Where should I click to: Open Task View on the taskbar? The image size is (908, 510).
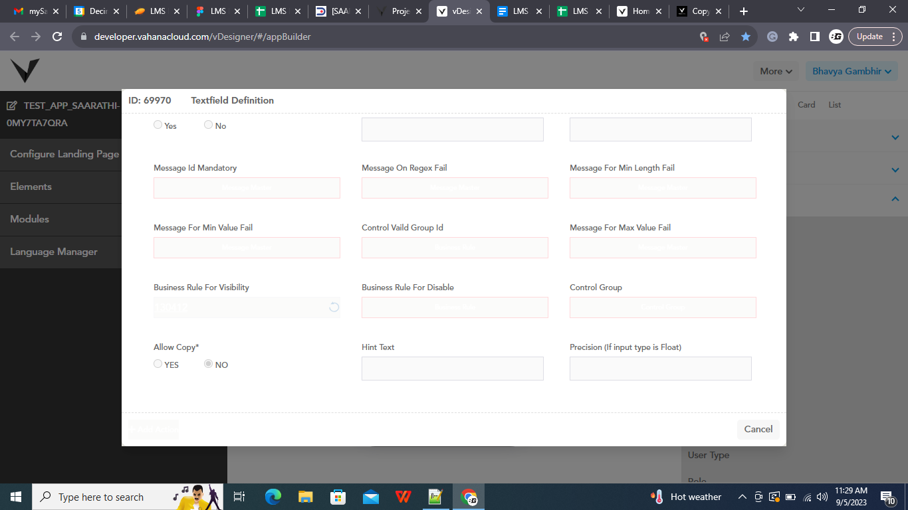tap(240, 497)
